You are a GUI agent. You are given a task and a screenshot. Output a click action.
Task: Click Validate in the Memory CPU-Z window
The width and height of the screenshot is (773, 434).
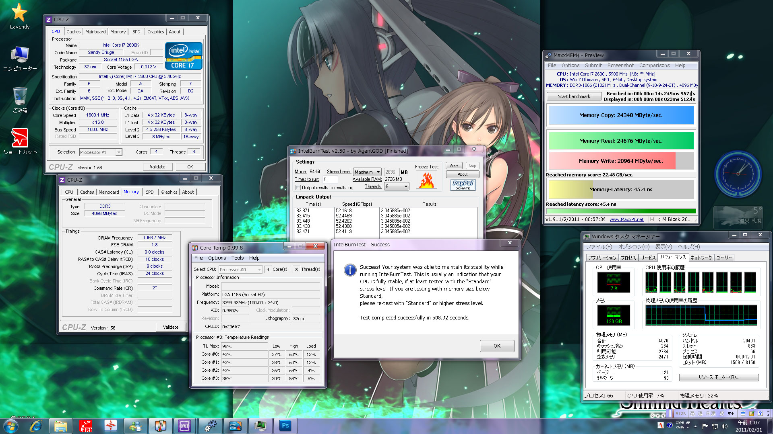[171, 327]
